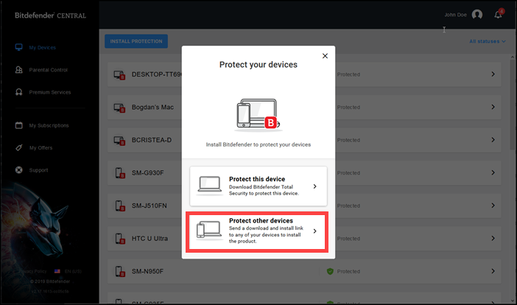517x305 pixels.
Task: Click the Bogdan's Mac device icon
Action: pos(119,108)
